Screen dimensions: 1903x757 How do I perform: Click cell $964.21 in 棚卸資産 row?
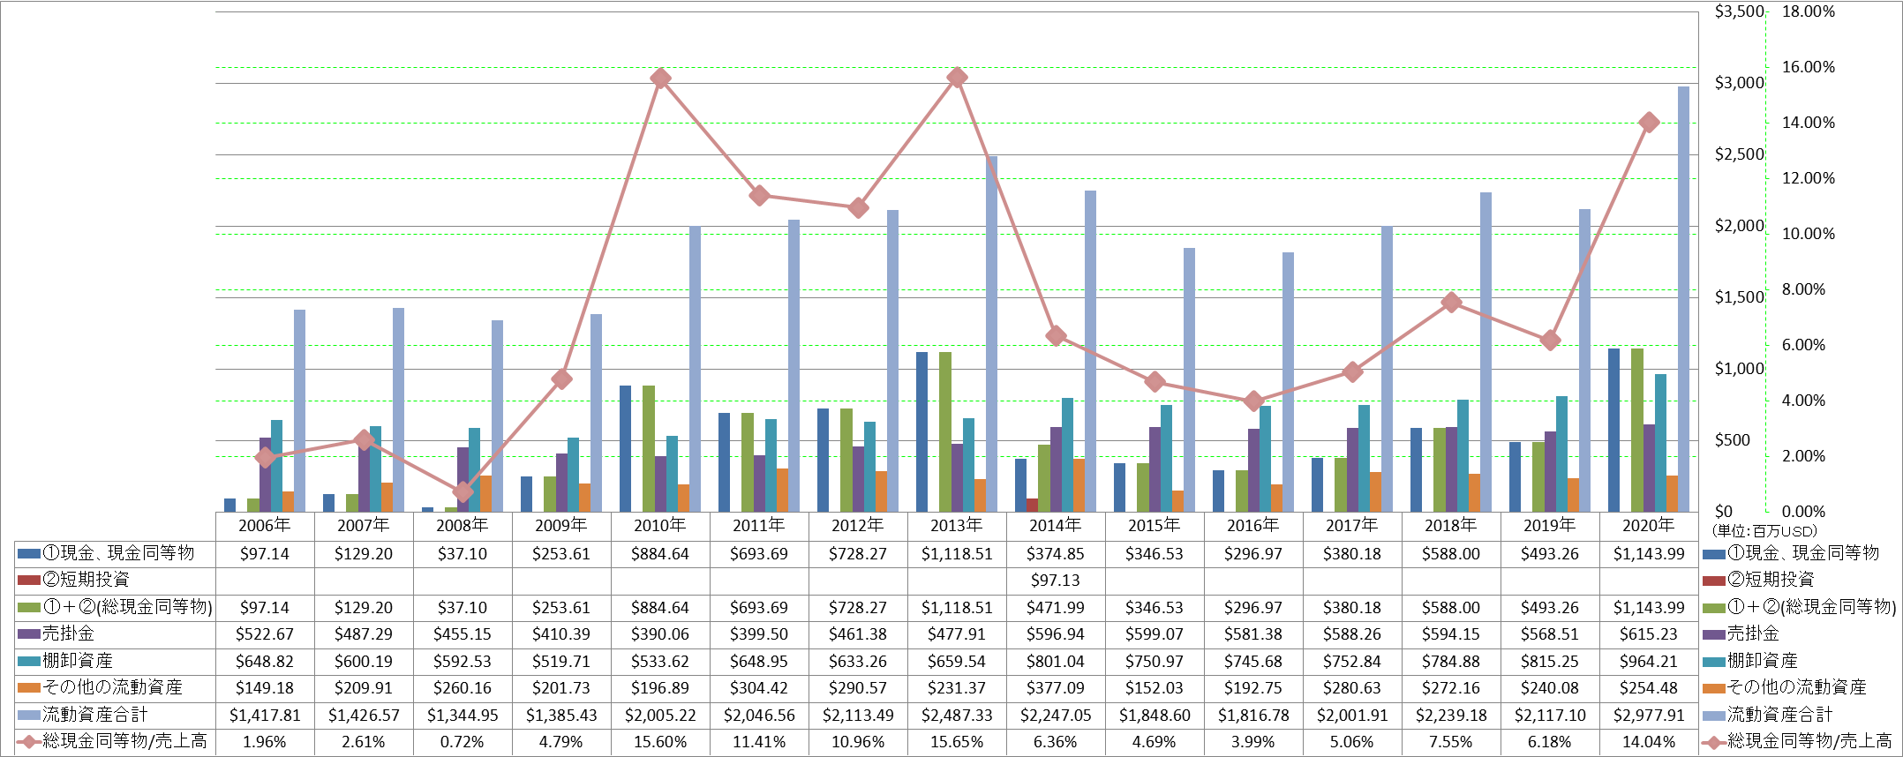click(x=1649, y=661)
